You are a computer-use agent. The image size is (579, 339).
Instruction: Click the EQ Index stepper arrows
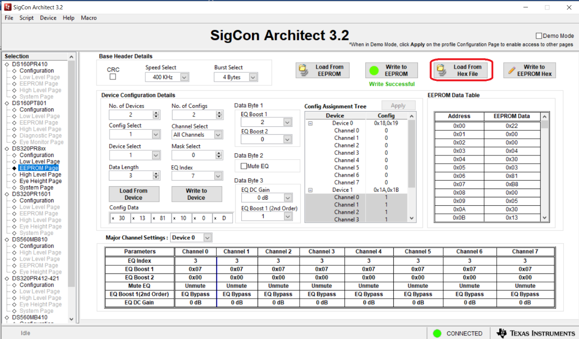[219, 176]
